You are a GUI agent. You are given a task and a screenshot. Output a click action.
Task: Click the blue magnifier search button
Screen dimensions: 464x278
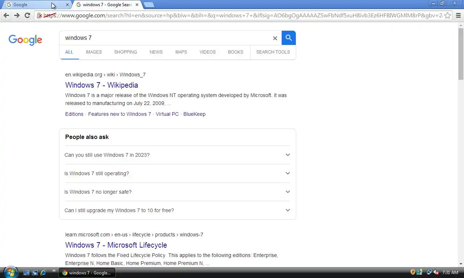coord(289,38)
